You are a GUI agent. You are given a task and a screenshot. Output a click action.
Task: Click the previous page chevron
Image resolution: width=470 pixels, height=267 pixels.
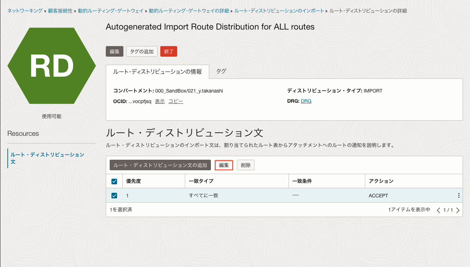pyautogui.click(x=438, y=210)
